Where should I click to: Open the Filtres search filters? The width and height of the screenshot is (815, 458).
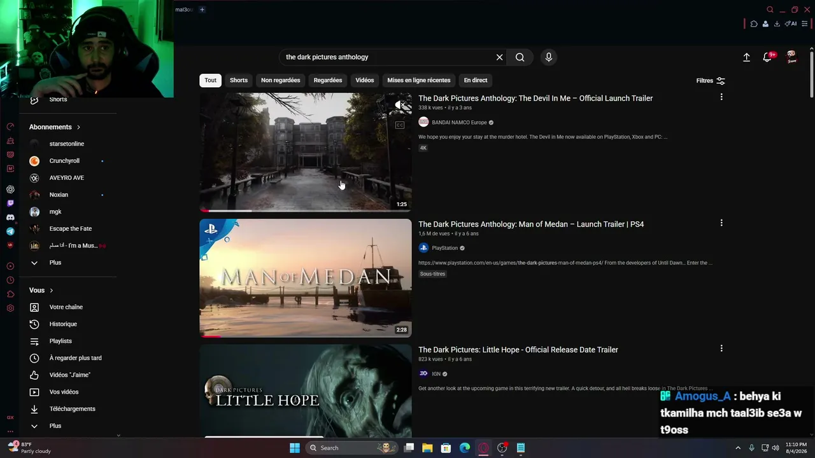click(711, 81)
